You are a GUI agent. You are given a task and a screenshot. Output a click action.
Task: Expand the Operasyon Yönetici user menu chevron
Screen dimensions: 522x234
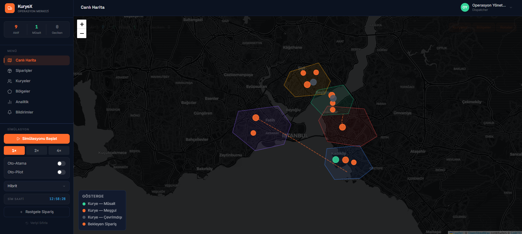(x=511, y=8)
